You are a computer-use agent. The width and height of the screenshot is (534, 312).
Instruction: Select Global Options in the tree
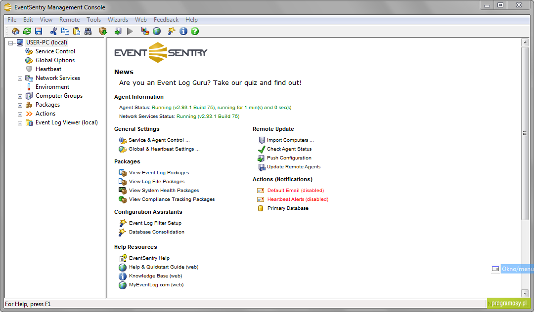coord(55,60)
